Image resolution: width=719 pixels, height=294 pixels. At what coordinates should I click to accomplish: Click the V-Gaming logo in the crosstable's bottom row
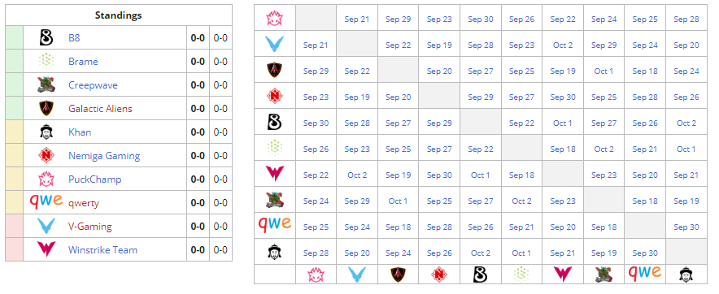click(x=357, y=275)
